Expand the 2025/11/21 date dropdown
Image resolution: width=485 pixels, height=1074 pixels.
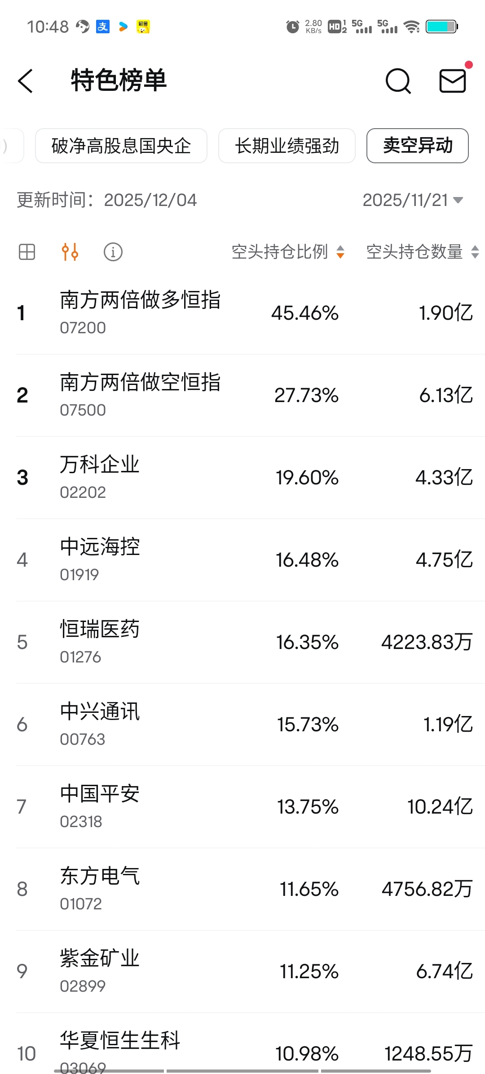(x=413, y=200)
